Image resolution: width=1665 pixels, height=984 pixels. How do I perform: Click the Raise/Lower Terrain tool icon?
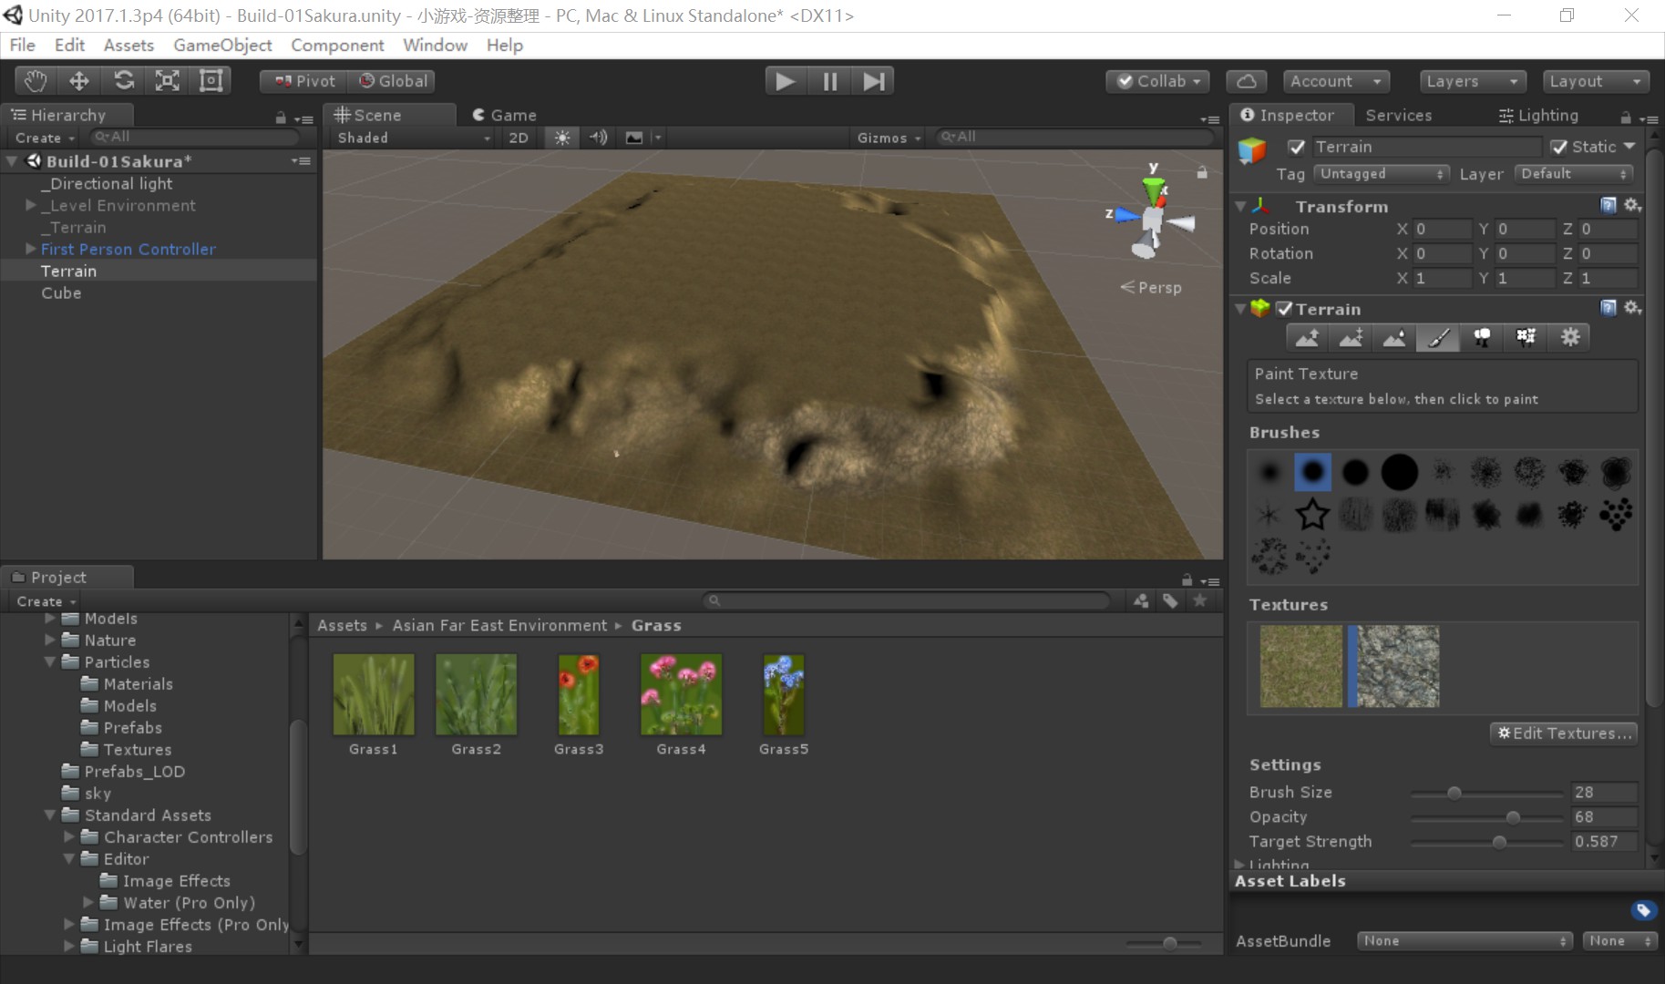tap(1307, 338)
